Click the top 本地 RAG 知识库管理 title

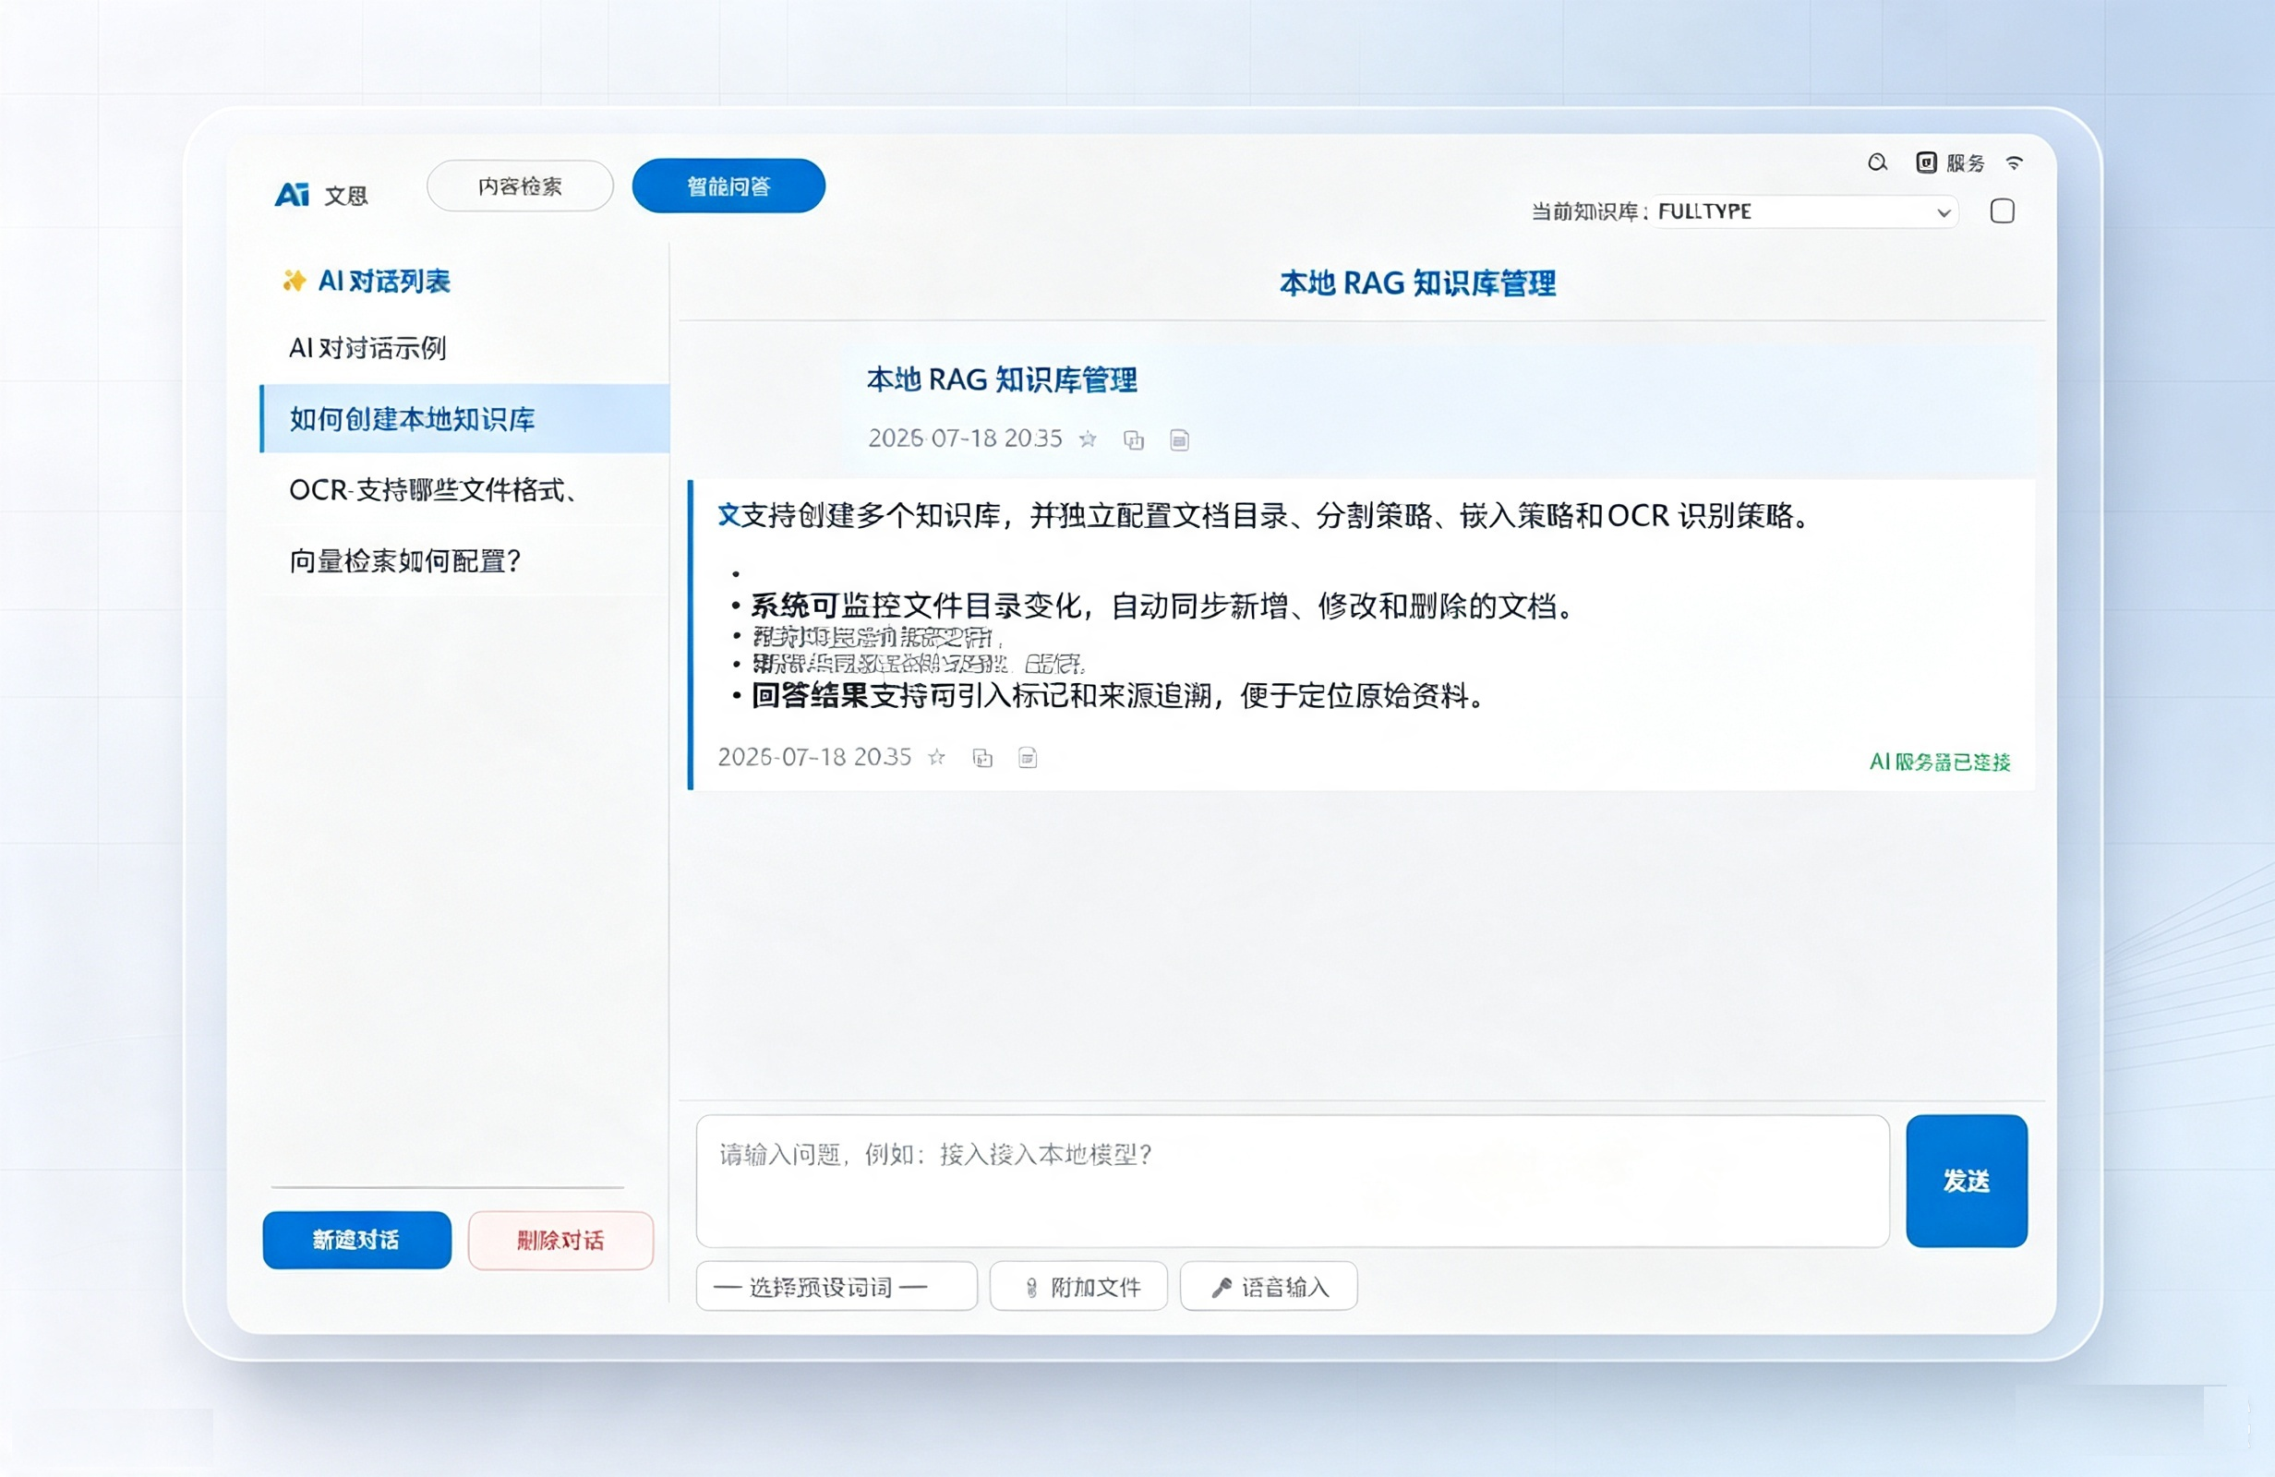pos(1417,283)
